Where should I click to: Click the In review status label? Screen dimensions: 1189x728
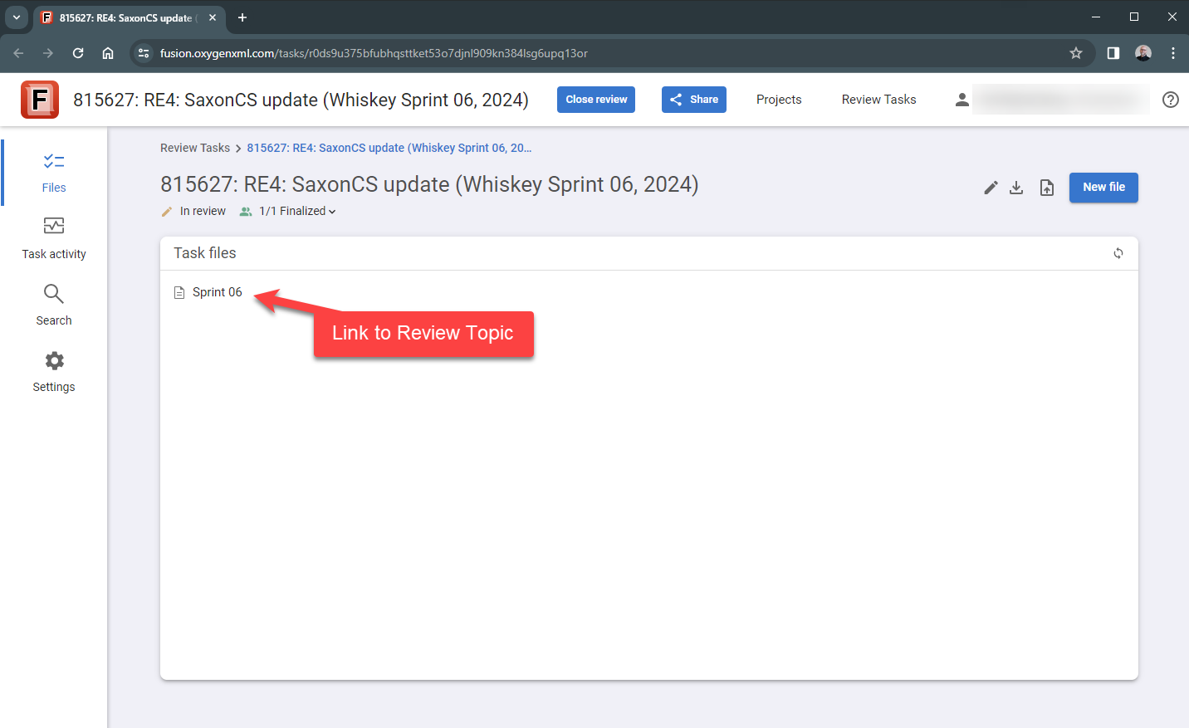pyautogui.click(x=203, y=211)
